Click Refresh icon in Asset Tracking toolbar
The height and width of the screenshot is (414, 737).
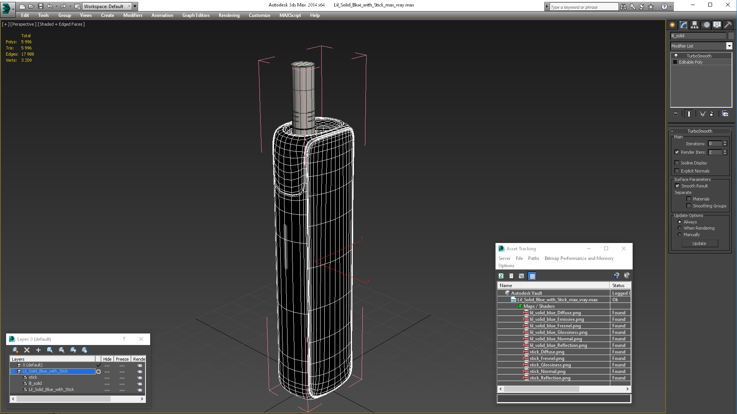click(501, 276)
